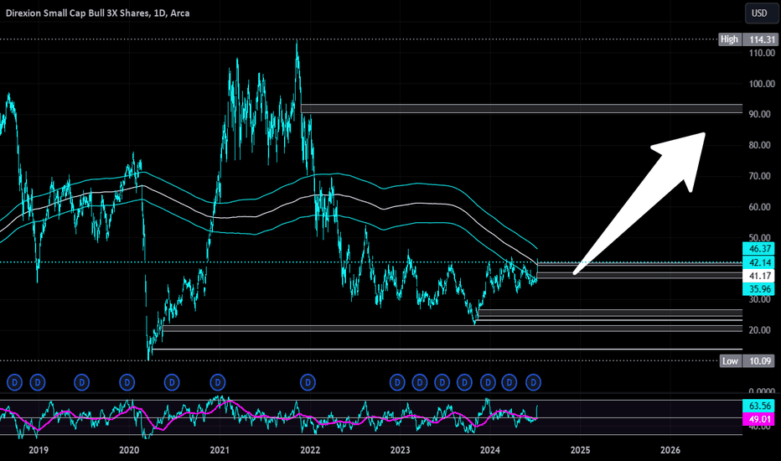Select the 41.17 white price label
The height and width of the screenshot is (461, 781).
coord(759,276)
